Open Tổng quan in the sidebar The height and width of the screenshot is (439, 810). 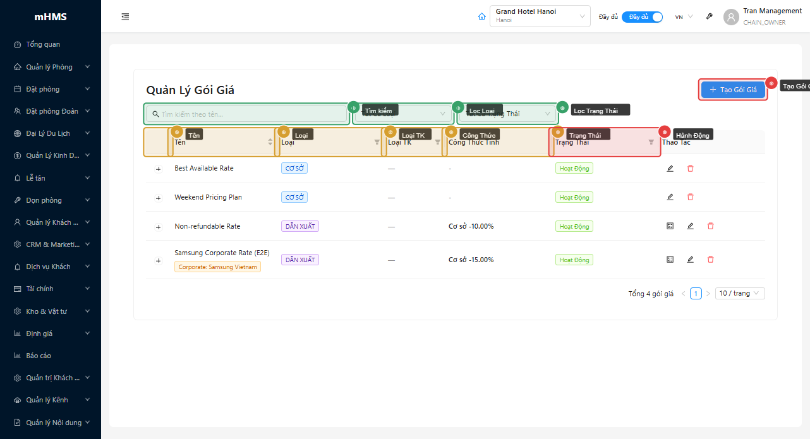pyautogui.click(x=43, y=45)
